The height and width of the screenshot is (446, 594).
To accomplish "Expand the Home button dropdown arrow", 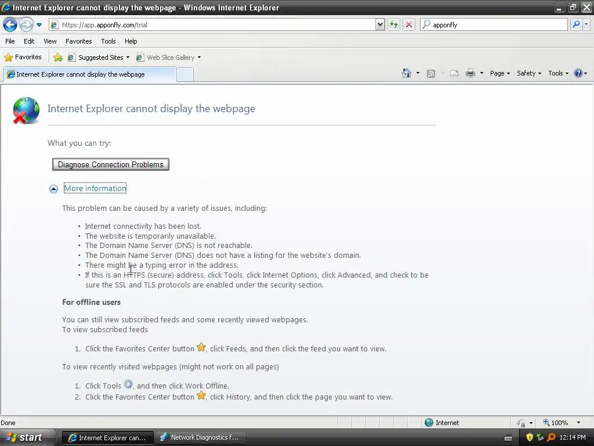I will pos(418,73).
